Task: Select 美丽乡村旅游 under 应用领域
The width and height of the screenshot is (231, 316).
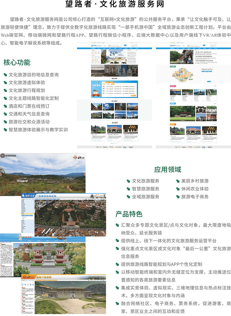Action: pyautogui.click(x=195, y=181)
